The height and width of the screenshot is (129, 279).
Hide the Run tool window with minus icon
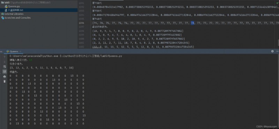pos(278,51)
